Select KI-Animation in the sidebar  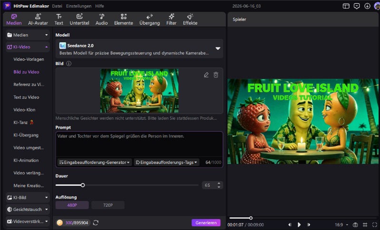tap(26, 160)
